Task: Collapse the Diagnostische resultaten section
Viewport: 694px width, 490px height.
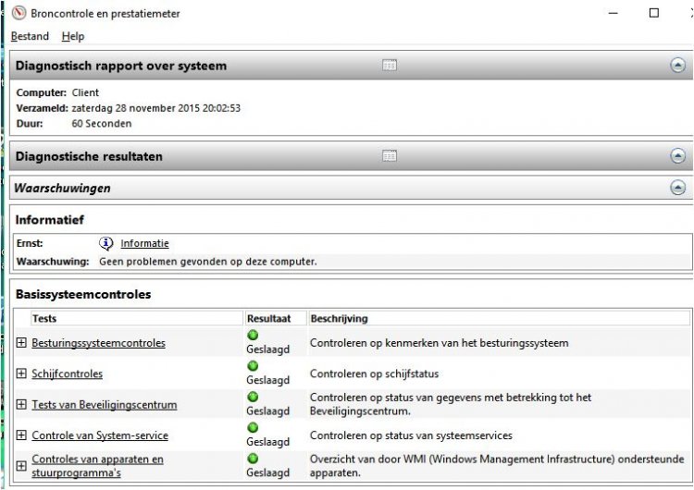Action: click(x=677, y=156)
